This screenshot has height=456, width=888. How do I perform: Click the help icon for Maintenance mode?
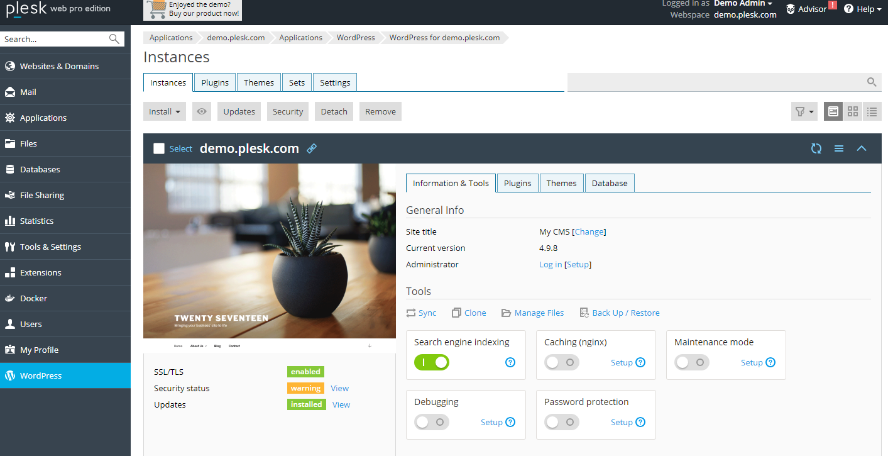pos(770,362)
